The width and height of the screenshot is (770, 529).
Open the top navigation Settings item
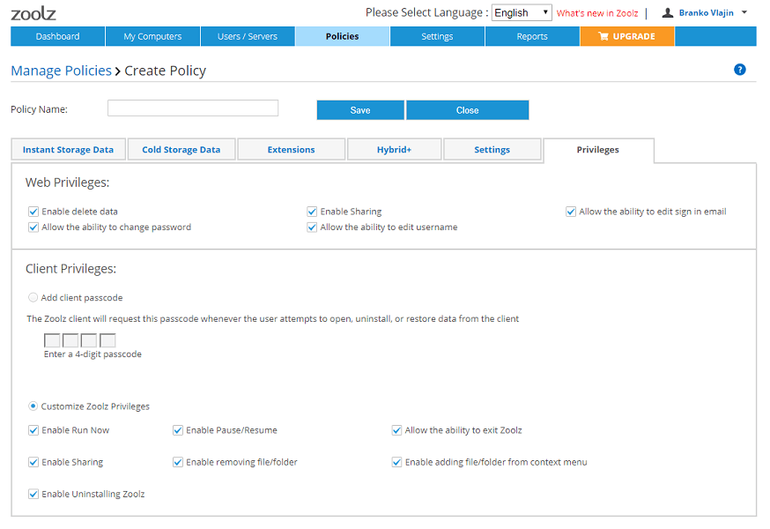[437, 36]
